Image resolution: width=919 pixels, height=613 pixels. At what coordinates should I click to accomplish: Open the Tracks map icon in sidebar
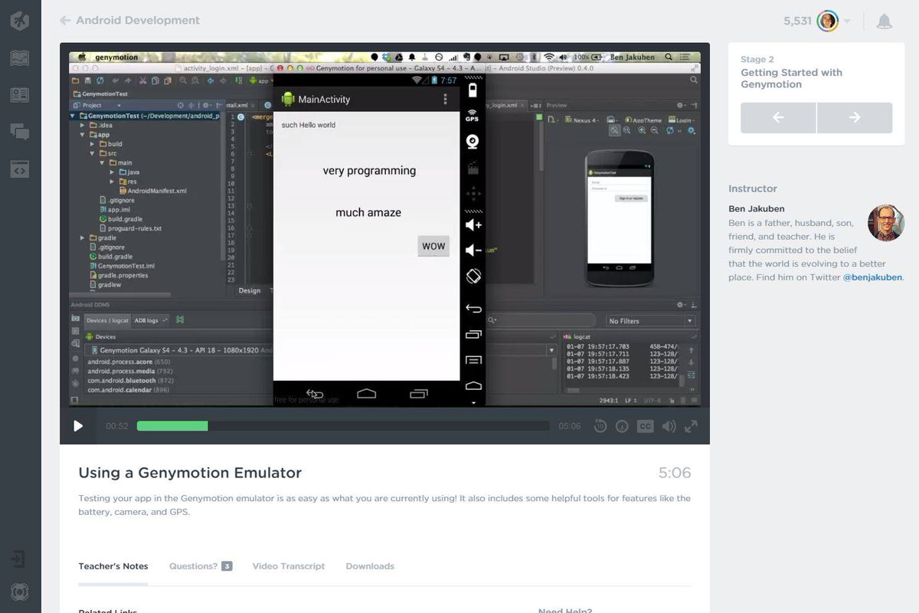point(20,58)
